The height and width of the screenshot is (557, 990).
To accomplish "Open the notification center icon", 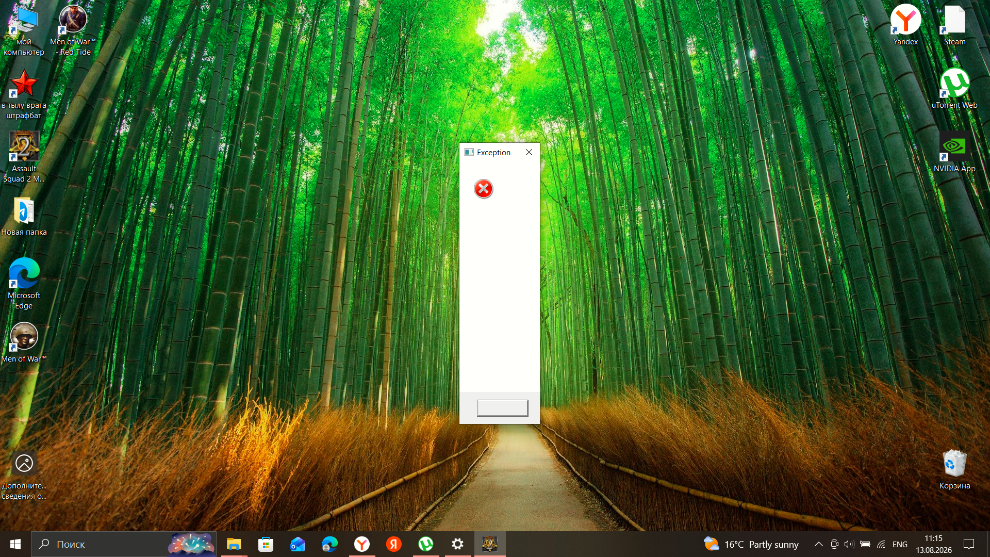I will click(969, 544).
